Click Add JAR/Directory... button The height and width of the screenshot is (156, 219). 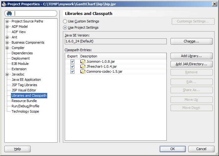191,64
